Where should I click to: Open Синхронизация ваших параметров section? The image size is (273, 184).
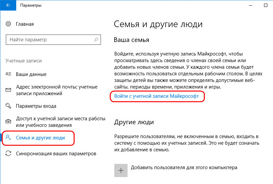(56, 154)
